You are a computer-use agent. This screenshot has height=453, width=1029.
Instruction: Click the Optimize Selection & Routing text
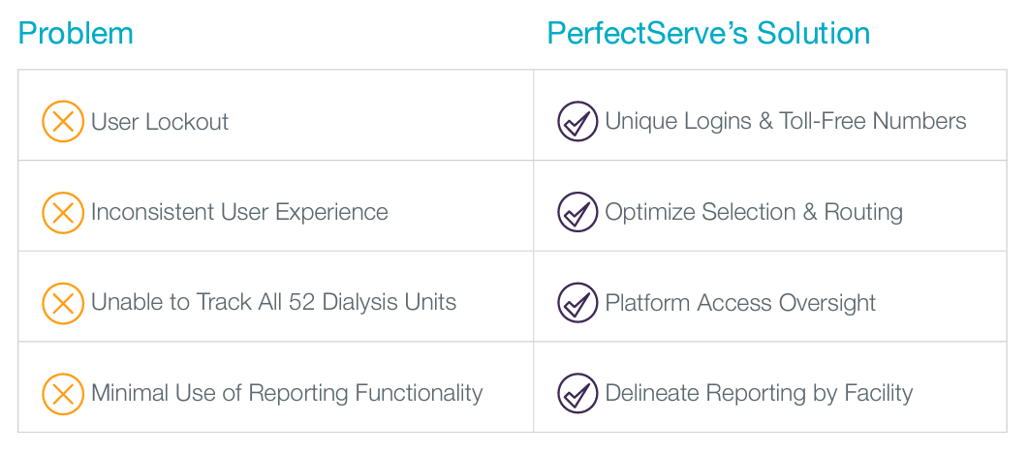click(754, 212)
